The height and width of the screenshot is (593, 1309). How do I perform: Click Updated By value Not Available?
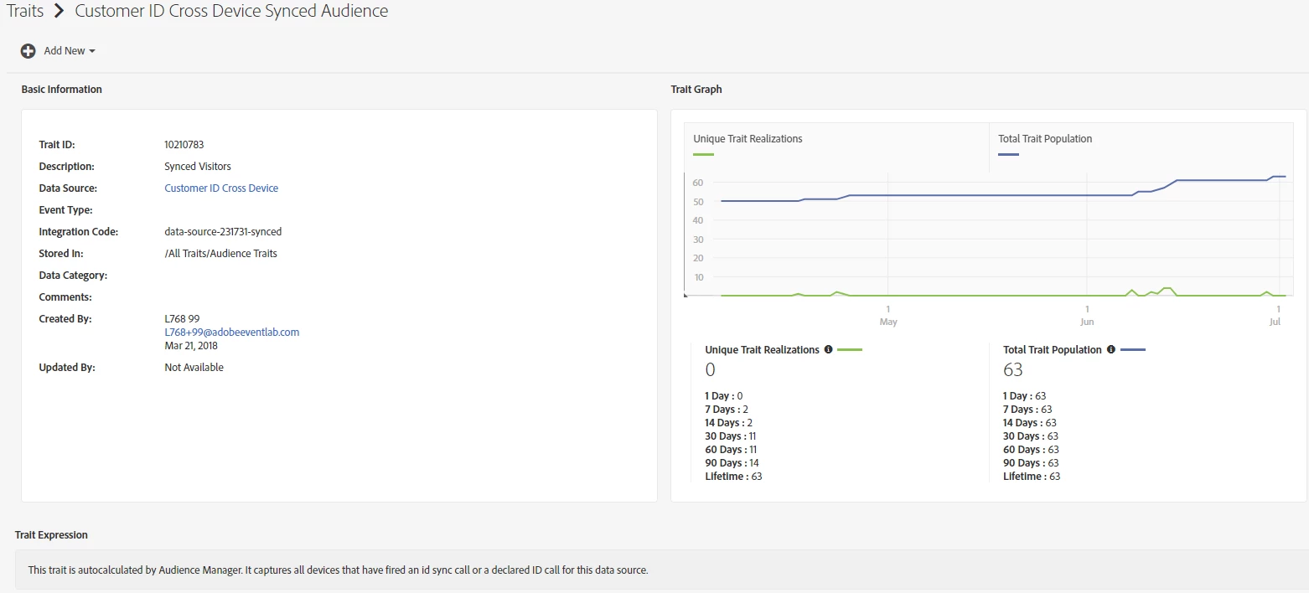click(194, 368)
